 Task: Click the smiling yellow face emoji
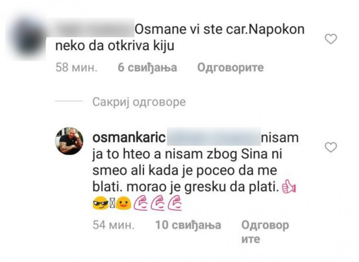[124, 204]
